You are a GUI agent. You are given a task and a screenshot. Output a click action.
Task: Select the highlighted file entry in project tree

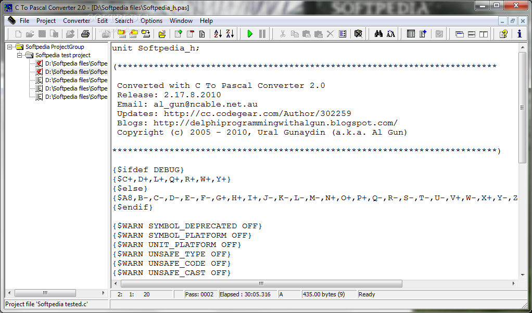(x=76, y=71)
